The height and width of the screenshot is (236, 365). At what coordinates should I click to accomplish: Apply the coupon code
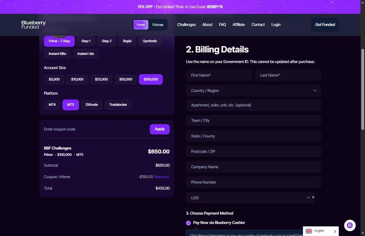point(159,129)
